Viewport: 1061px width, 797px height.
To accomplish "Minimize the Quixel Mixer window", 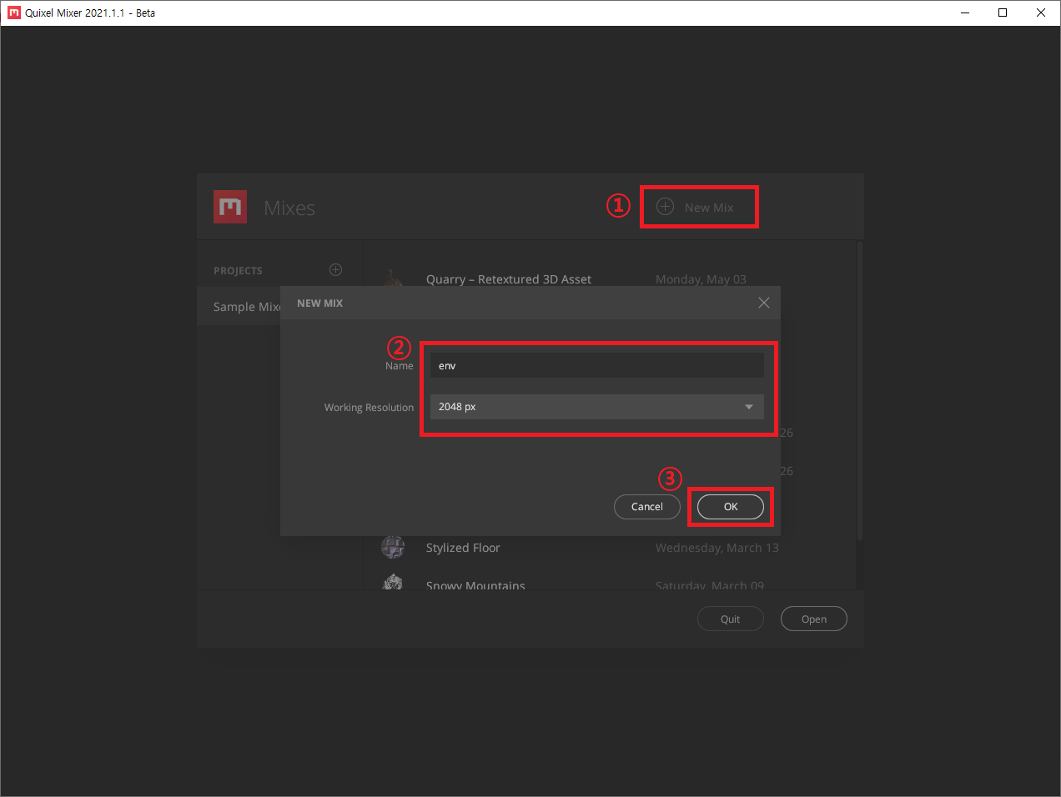I will (965, 13).
